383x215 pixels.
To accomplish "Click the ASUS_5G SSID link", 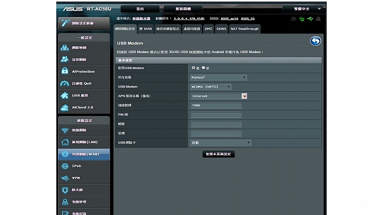I will click(248, 19).
